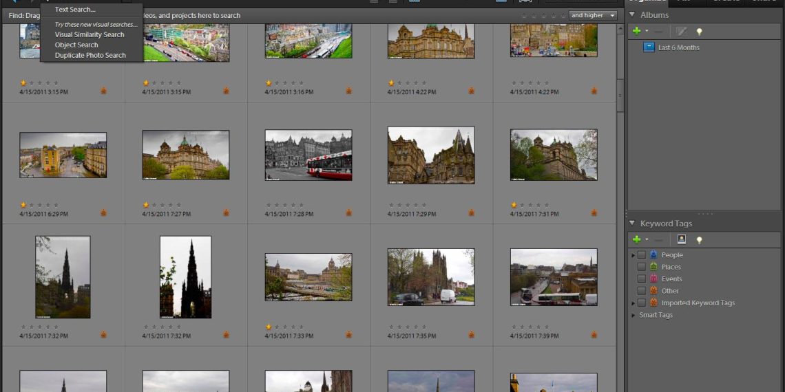This screenshot has height=392, width=785.
Task: Open the dropdown arrow beside the Keyword Tags plus icon
Action: pyautogui.click(x=647, y=239)
